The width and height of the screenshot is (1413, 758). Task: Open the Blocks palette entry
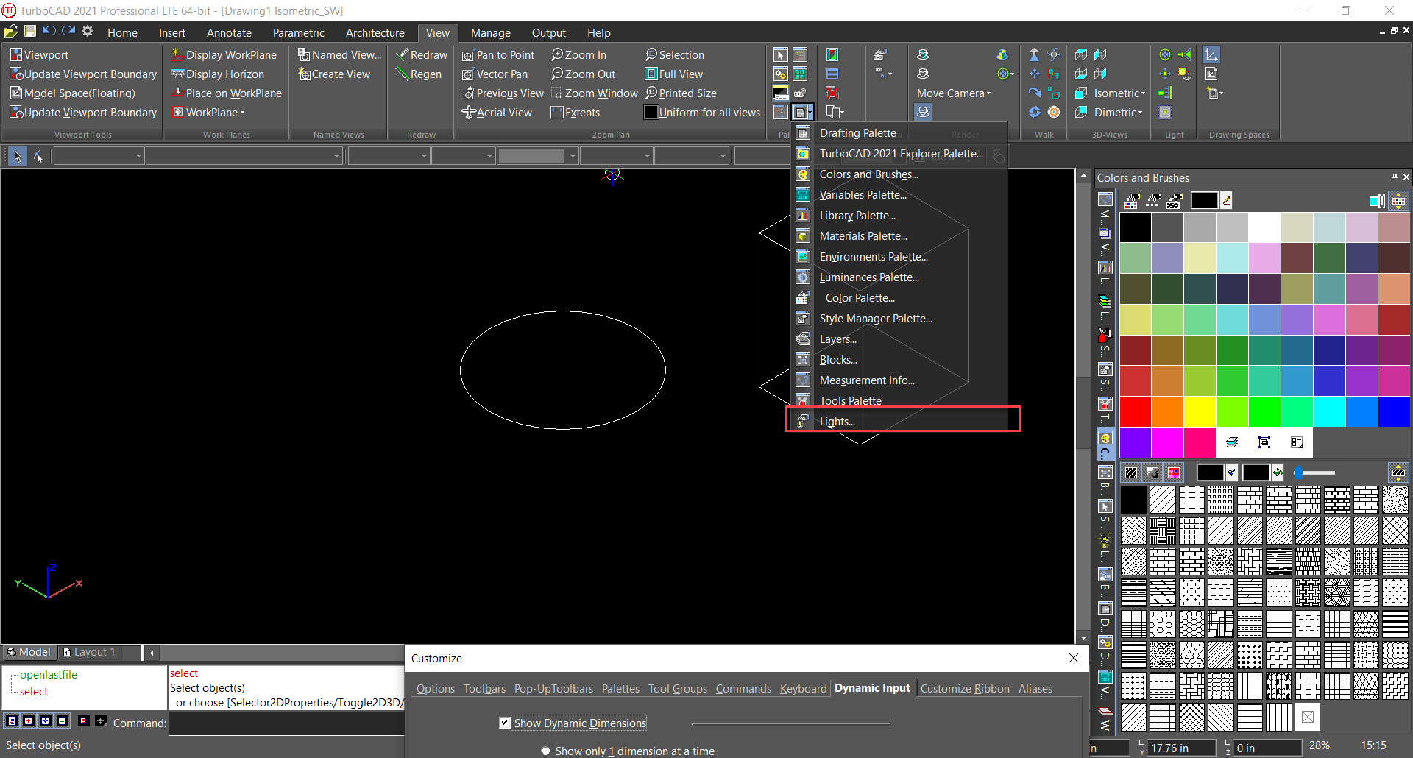pos(899,360)
